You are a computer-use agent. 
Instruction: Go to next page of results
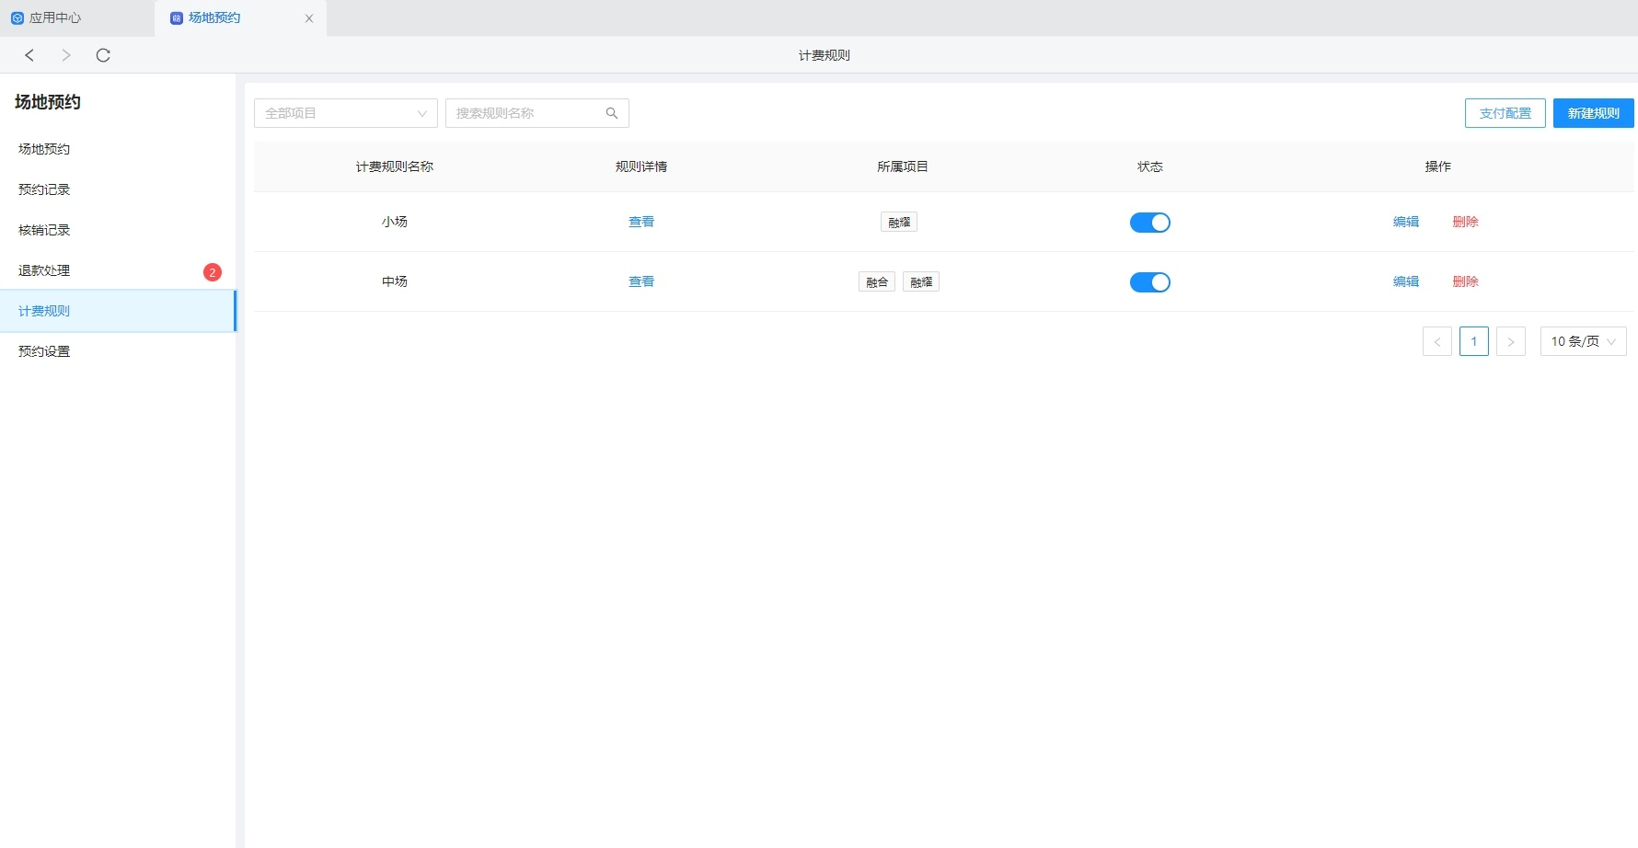(x=1511, y=341)
